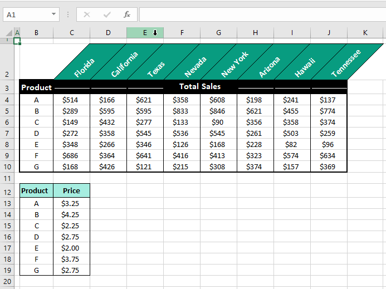This screenshot has width=386, height=289.
Task: Click the teal Product header in row 12
Action: pyautogui.click(x=36, y=190)
